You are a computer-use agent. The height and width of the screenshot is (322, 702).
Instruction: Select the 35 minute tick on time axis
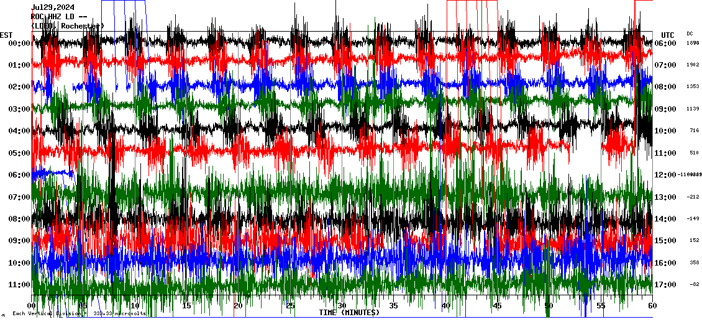click(x=393, y=306)
